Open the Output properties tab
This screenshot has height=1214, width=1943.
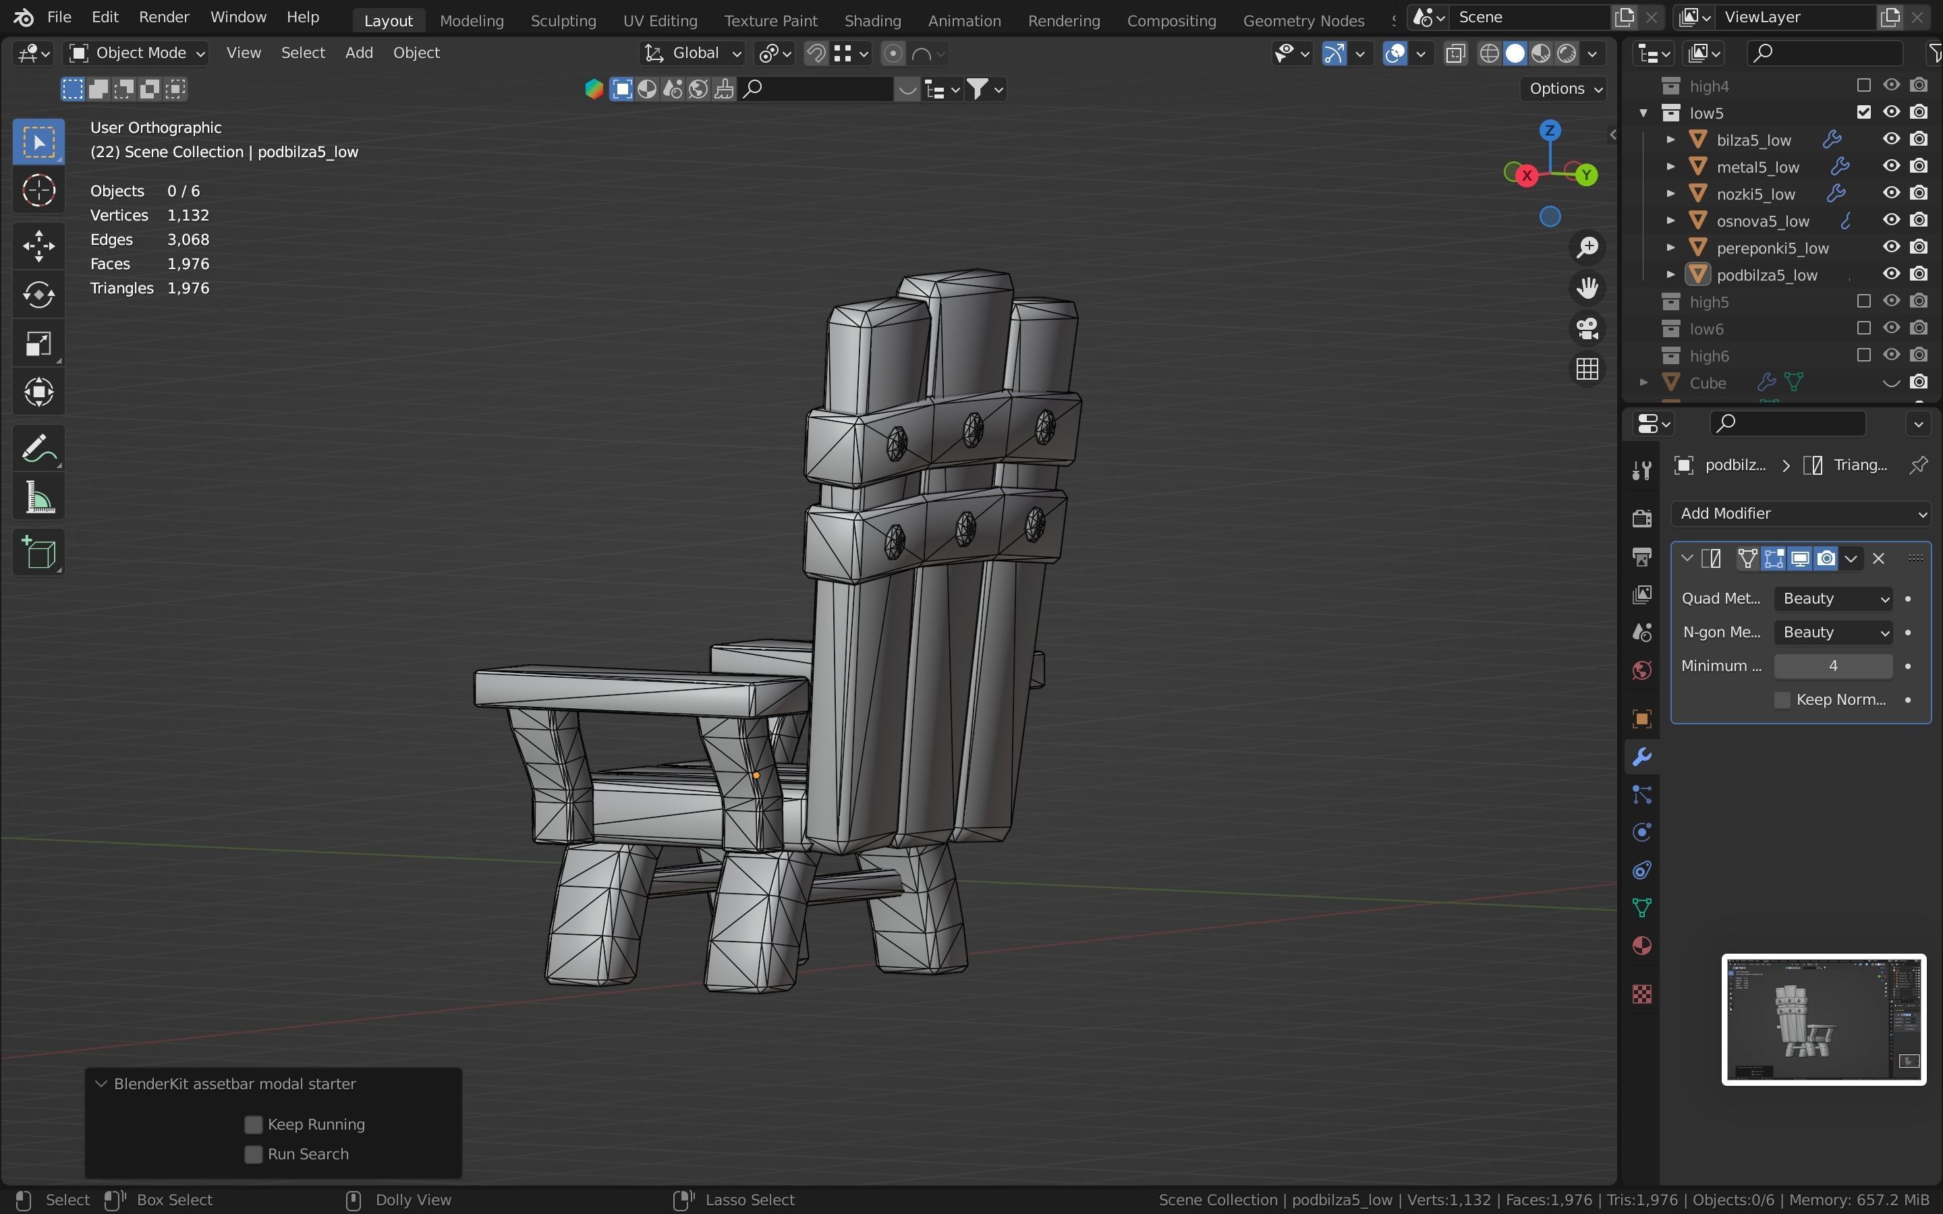(1642, 556)
